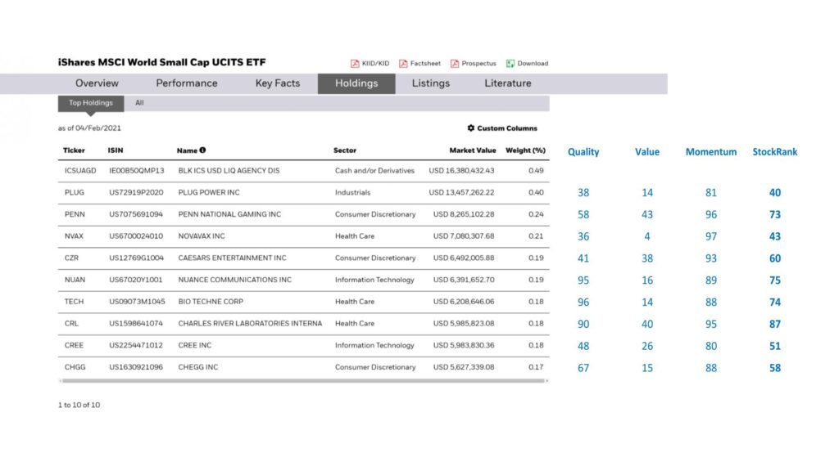Click StockRank value 87
The width and height of the screenshot is (839, 471).
[775, 324]
